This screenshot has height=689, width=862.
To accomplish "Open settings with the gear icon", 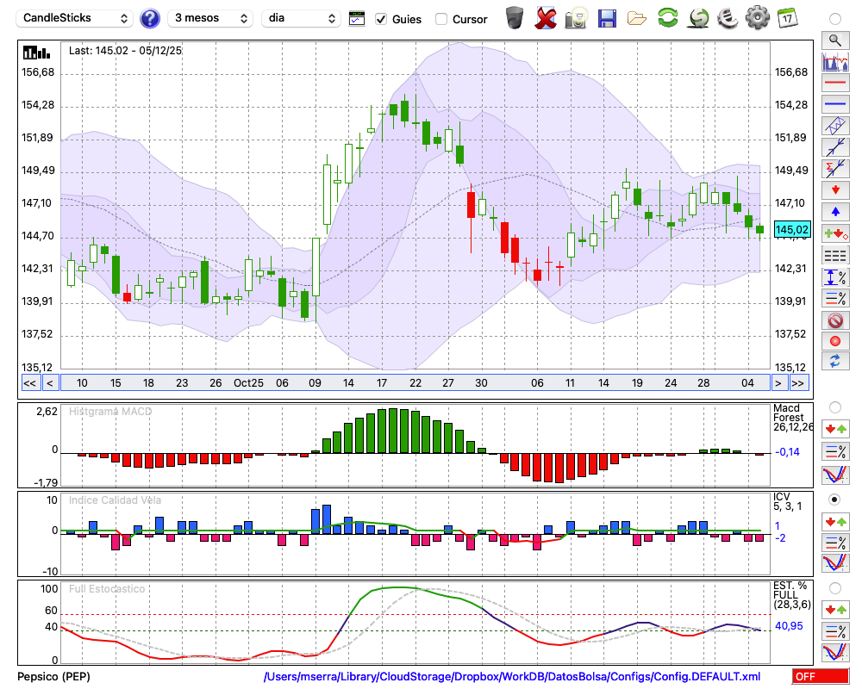I will click(757, 18).
